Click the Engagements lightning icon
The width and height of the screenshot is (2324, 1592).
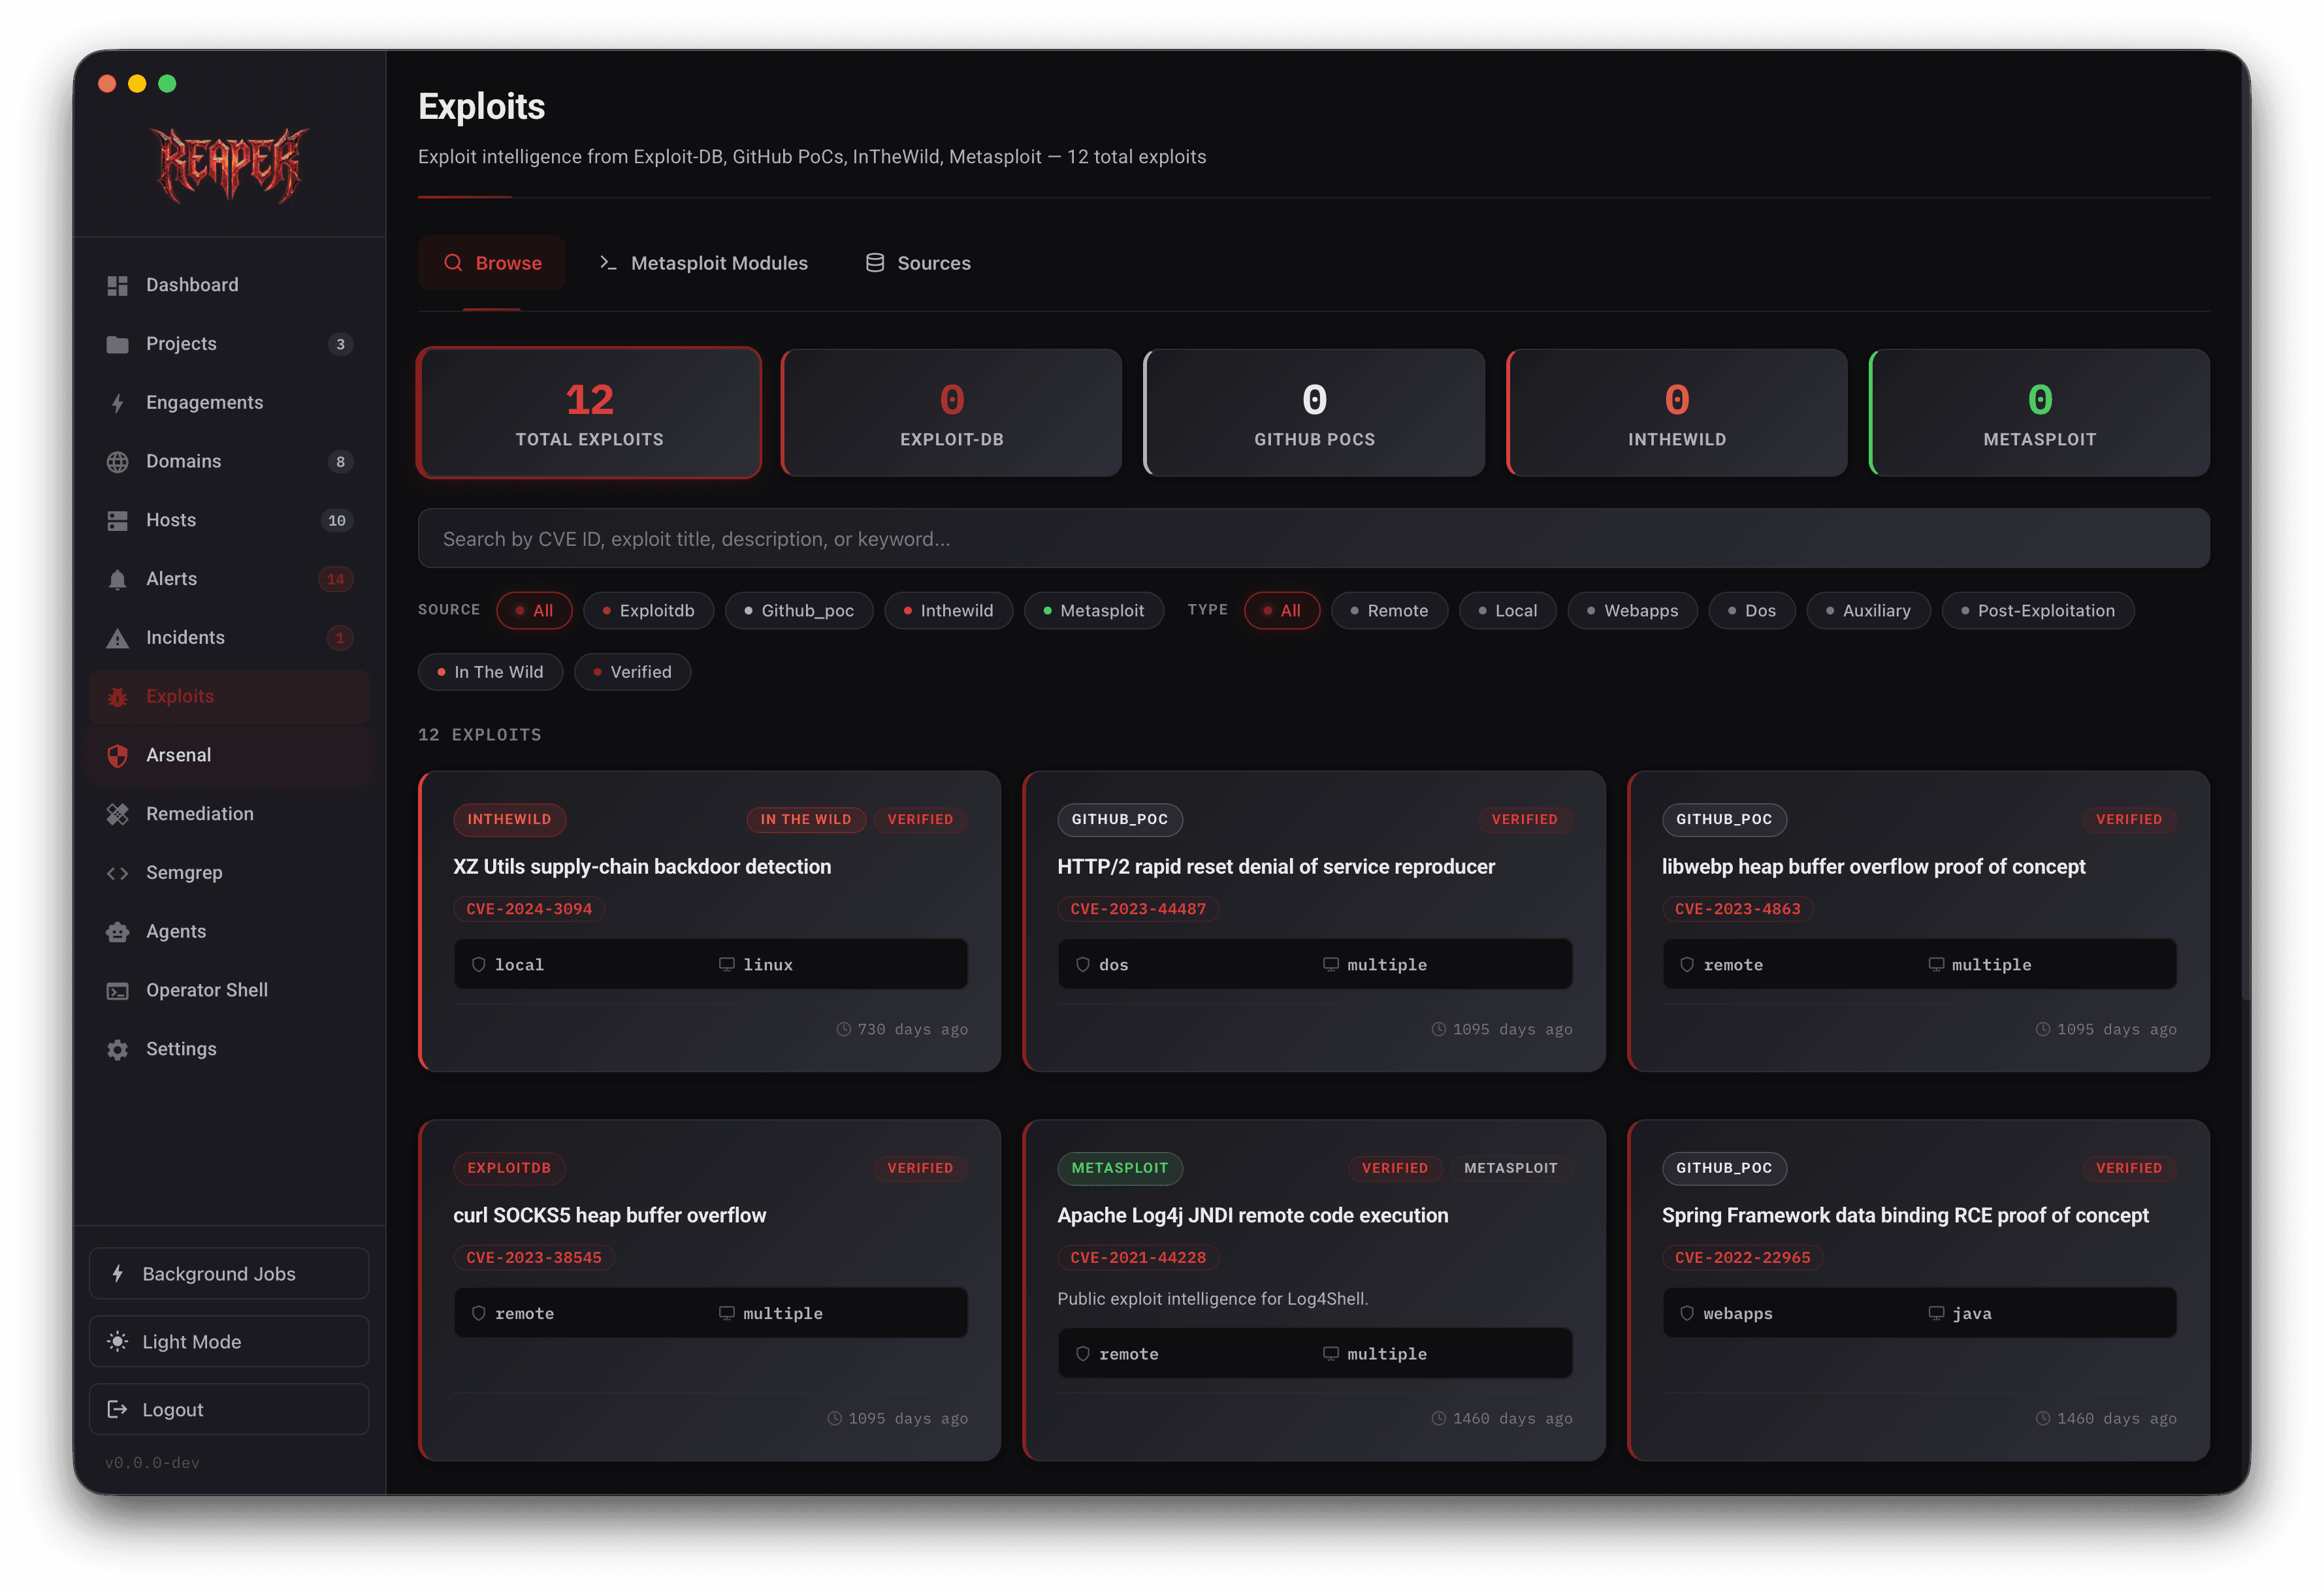coord(117,403)
